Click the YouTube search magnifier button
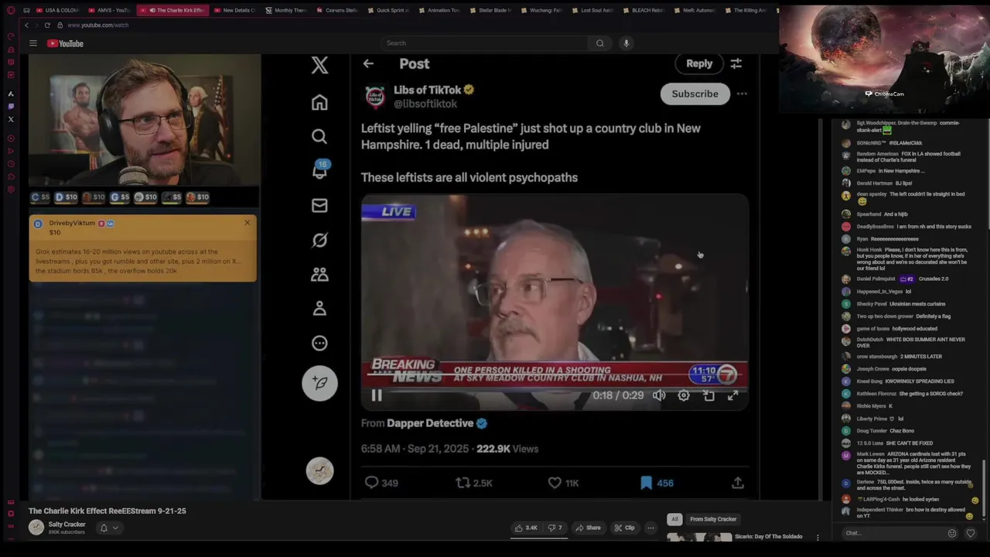Image resolution: width=990 pixels, height=557 pixels. pyautogui.click(x=599, y=43)
